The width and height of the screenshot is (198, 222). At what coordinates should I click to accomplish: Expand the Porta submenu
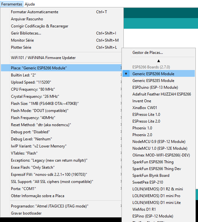tap(61, 188)
